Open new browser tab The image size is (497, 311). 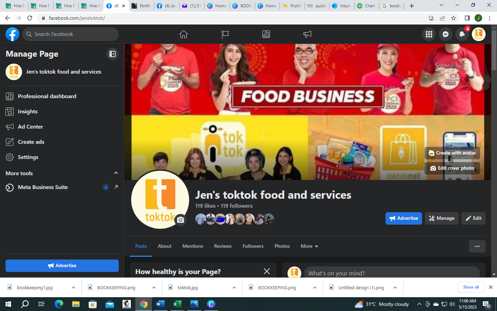pos(412,6)
